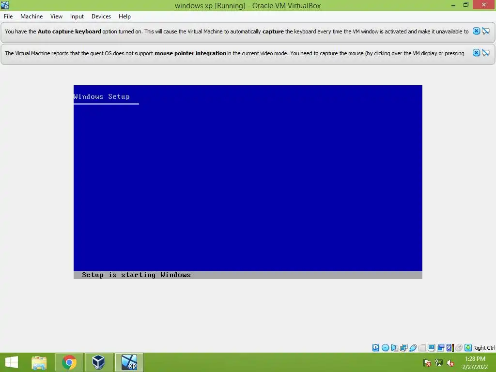Click the audio status icon
The width and height of the screenshot is (496, 372).
tap(394, 348)
